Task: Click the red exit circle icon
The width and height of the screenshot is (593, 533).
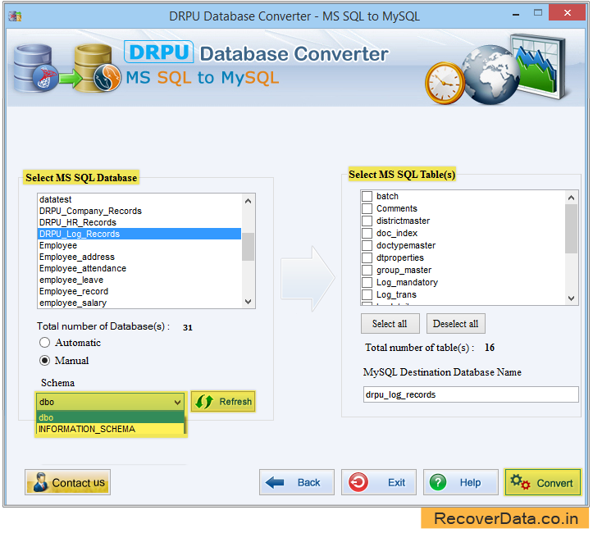Action: pyautogui.click(x=358, y=482)
